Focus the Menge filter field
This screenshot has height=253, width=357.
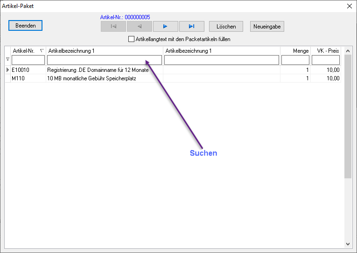(x=295, y=60)
